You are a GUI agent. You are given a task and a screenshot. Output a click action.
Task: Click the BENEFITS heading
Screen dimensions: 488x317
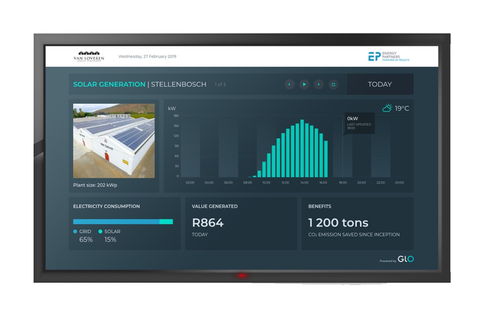[320, 206]
